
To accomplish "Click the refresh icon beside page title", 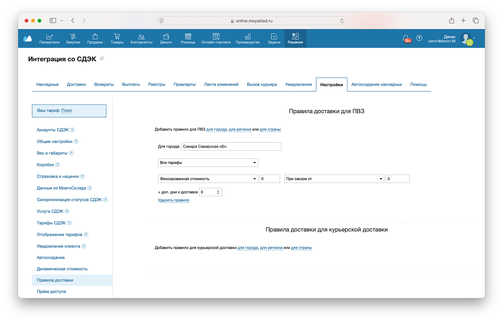I will pos(102,59).
